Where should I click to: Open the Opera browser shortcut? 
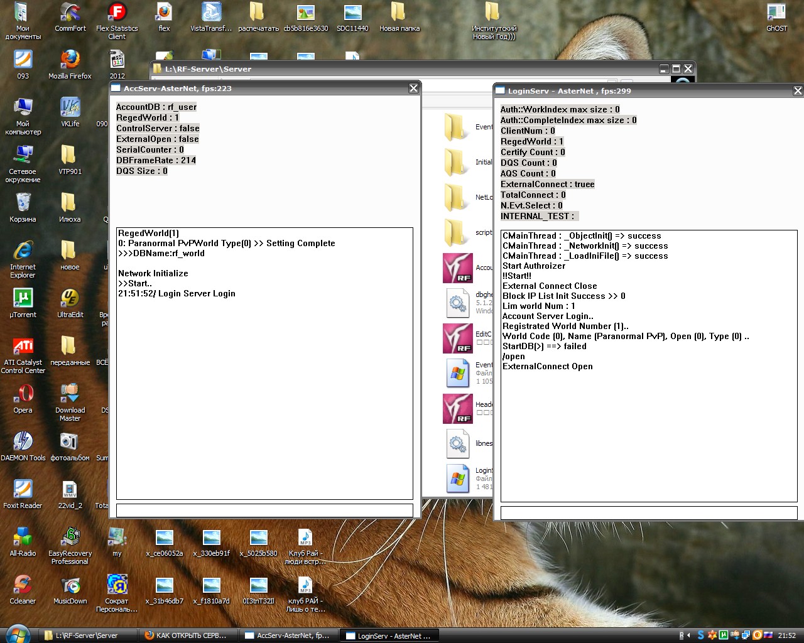(23, 394)
